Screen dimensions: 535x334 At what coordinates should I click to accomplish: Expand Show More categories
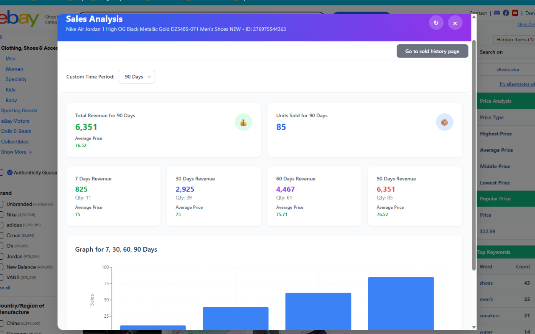click(16, 152)
